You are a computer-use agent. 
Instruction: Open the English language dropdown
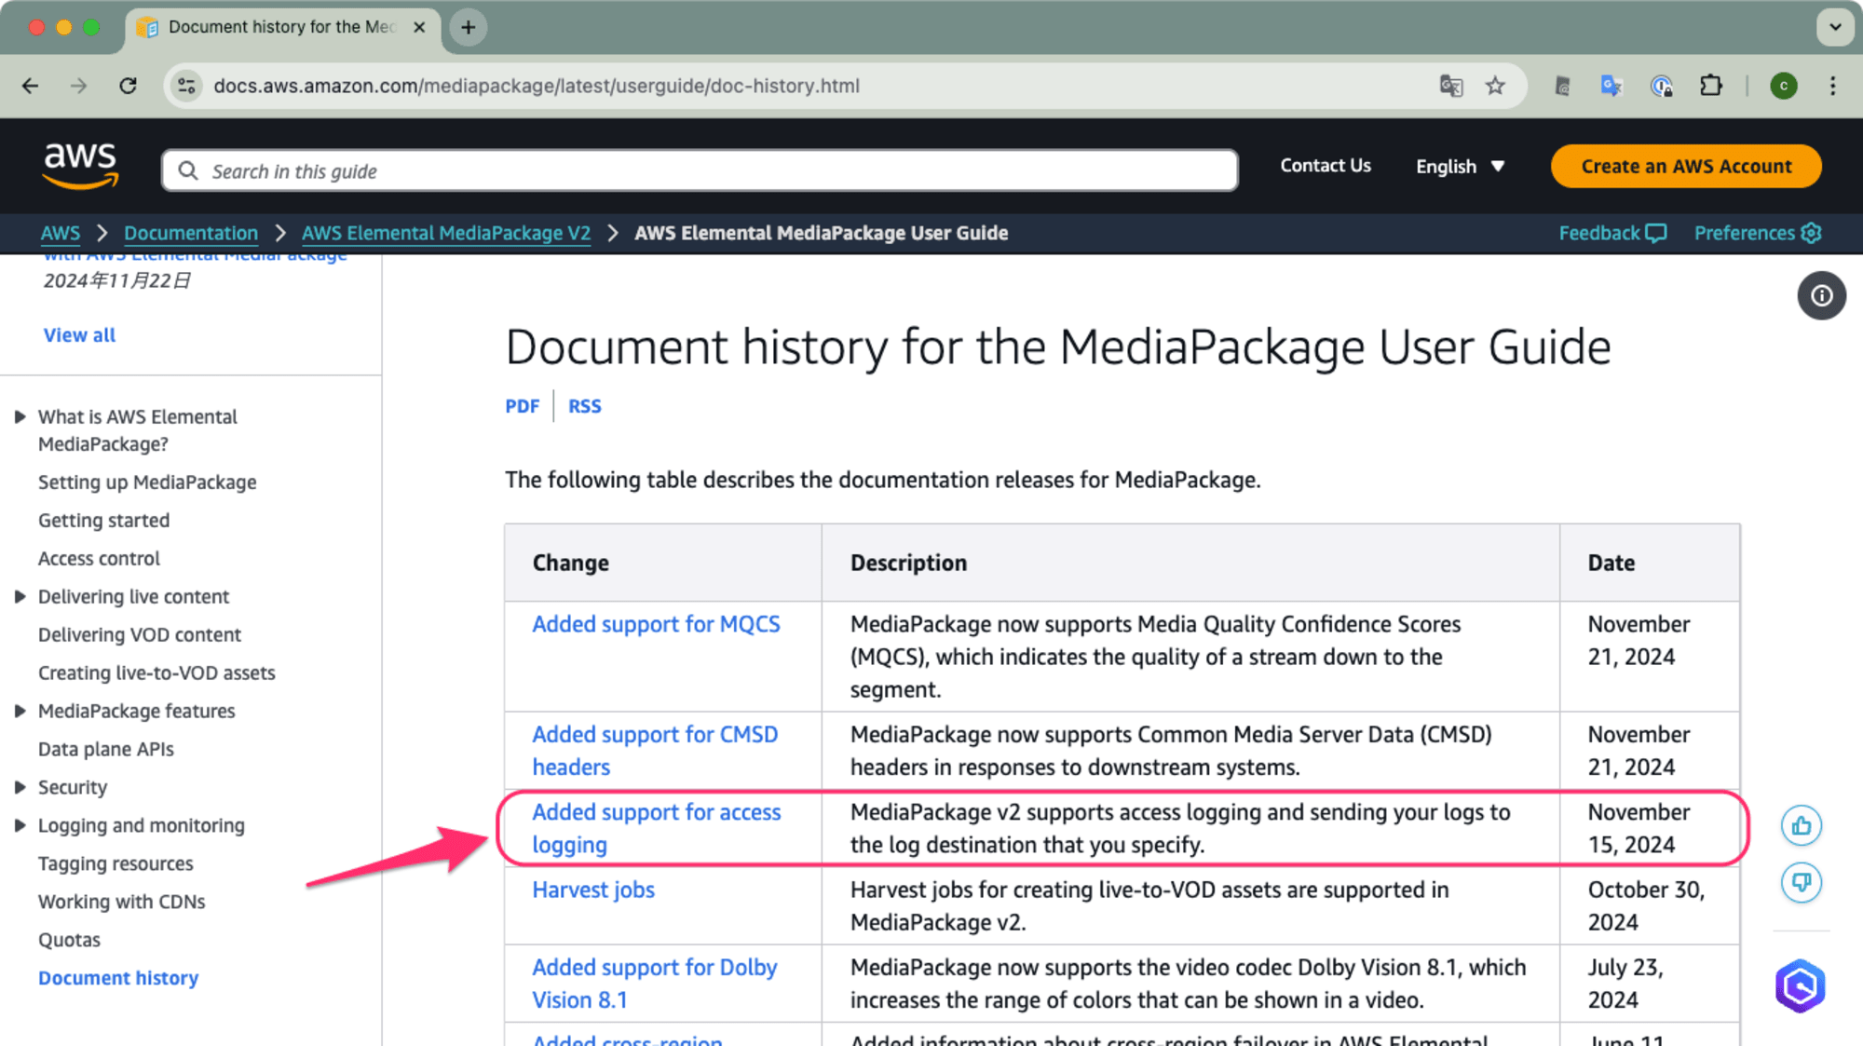point(1460,167)
